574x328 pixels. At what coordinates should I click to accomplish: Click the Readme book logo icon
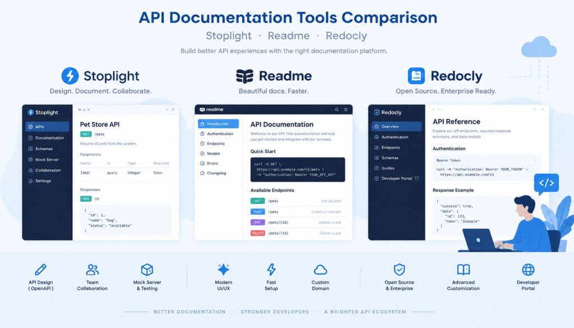click(x=244, y=76)
